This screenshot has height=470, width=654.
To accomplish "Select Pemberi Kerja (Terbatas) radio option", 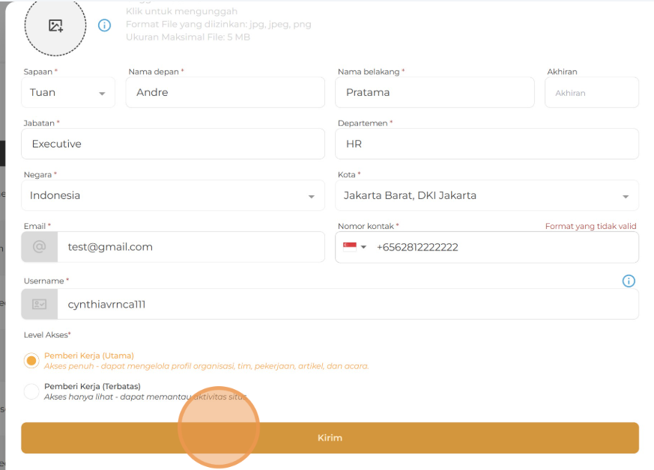I will 31,391.
